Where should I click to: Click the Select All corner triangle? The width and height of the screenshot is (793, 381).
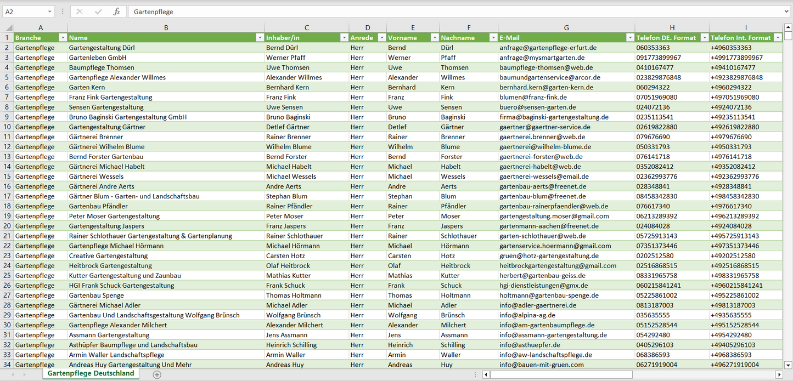pos(8,28)
